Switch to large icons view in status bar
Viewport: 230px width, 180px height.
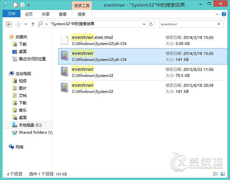click(223, 174)
